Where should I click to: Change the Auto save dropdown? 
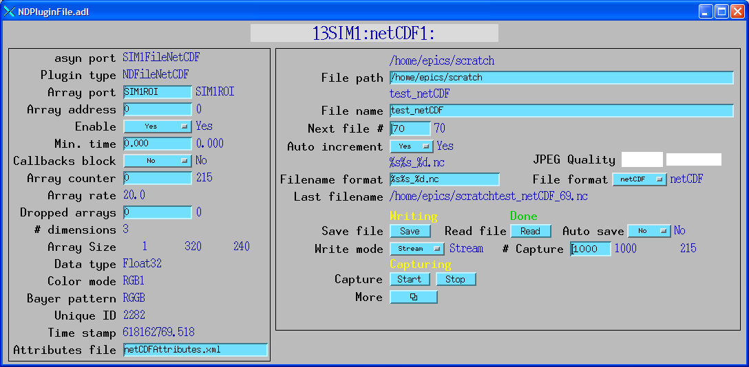pyautogui.click(x=648, y=231)
